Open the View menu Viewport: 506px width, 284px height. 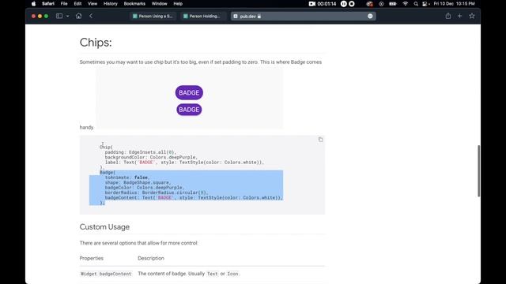pos(93,4)
